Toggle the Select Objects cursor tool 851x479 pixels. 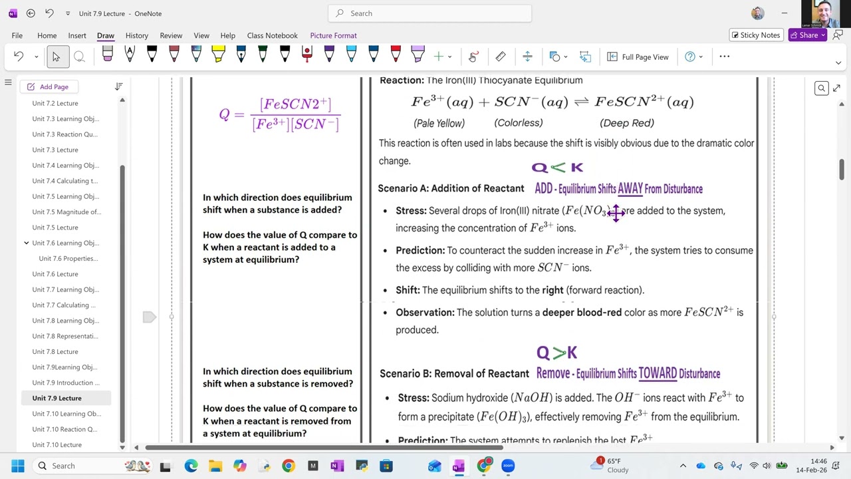(x=57, y=57)
